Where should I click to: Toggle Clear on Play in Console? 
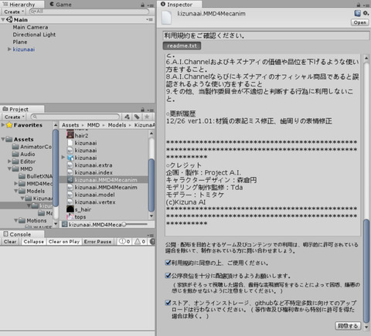point(64,242)
